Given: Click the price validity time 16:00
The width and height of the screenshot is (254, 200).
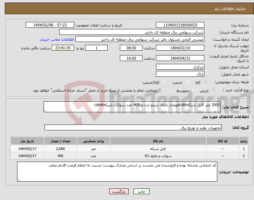Looking at the screenshot, I should click(131, 58).
